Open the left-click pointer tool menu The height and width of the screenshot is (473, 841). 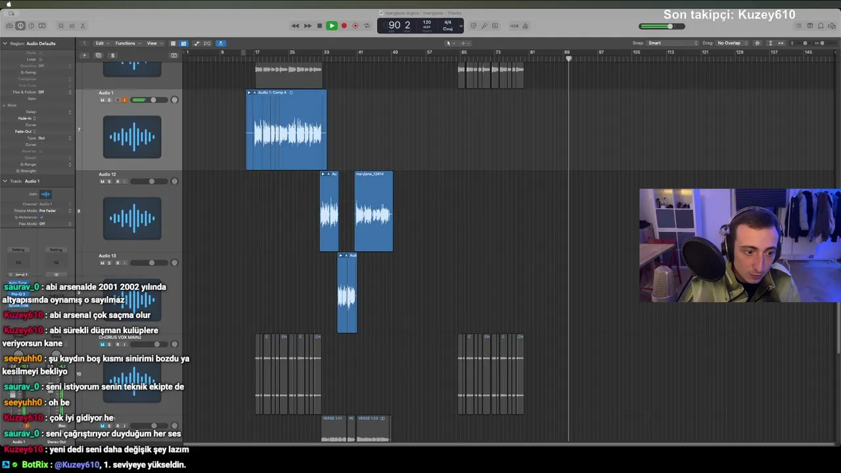[x=451, y=43]
